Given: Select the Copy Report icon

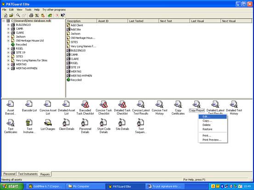Looking at the screenshot, I should (x=197, y=106).
